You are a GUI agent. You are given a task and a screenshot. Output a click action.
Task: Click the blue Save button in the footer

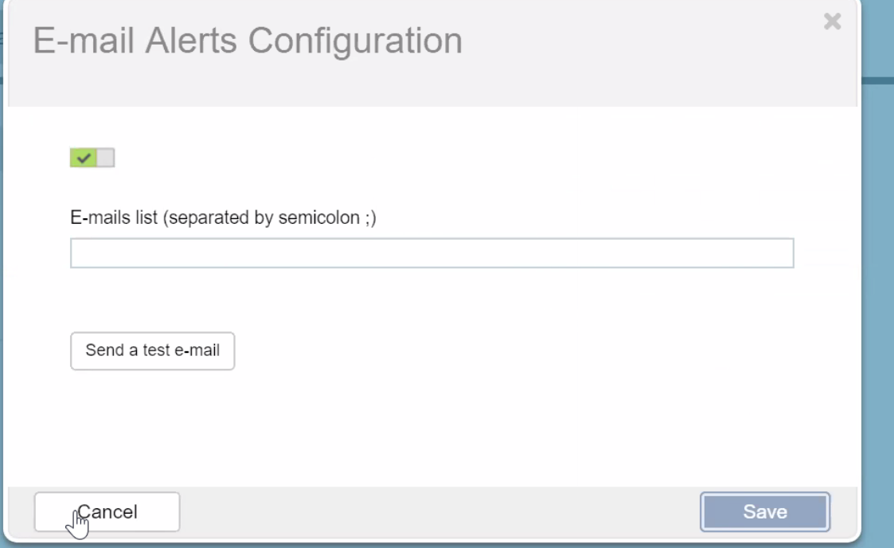[x=764, y=511]
